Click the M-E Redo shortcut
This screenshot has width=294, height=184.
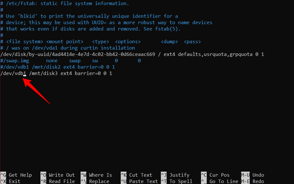point(253,181)
